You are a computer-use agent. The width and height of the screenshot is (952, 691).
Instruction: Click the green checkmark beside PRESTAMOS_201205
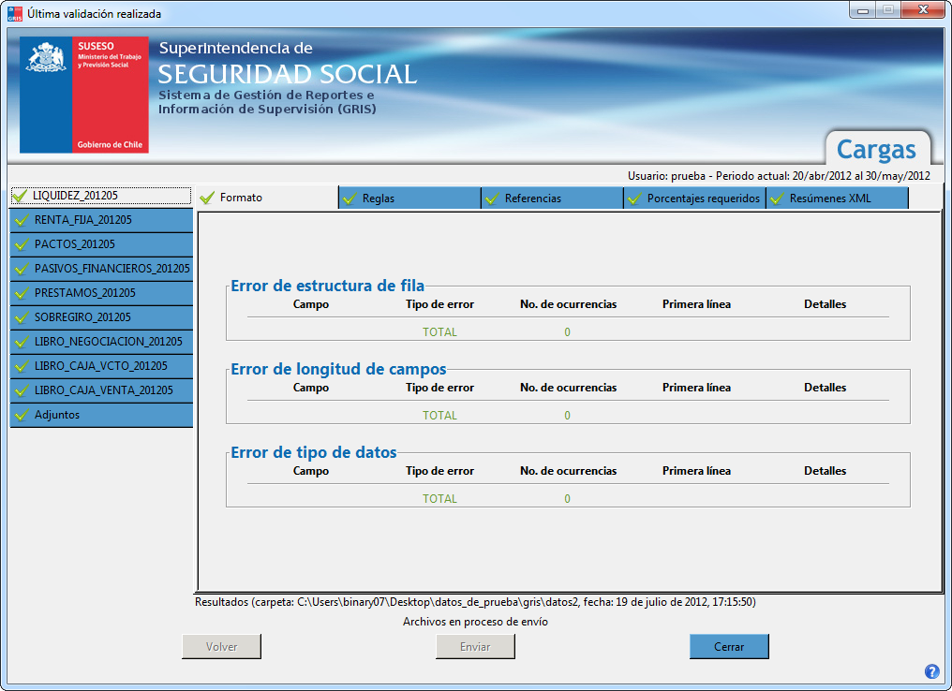[x=22, y=293]
